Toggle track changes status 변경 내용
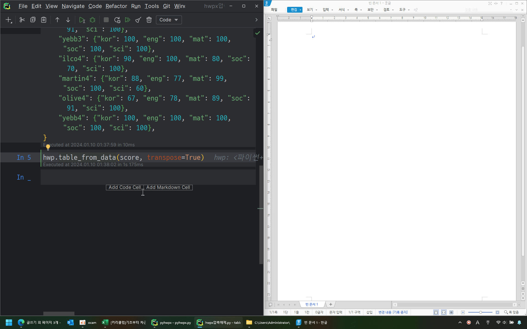Viewport: 527px width, 329px height. coord(393,312)
